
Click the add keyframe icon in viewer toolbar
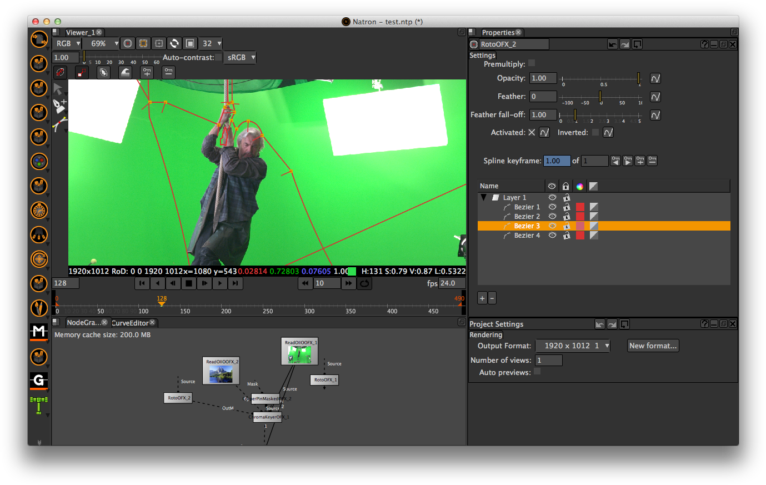pos(148,72)
